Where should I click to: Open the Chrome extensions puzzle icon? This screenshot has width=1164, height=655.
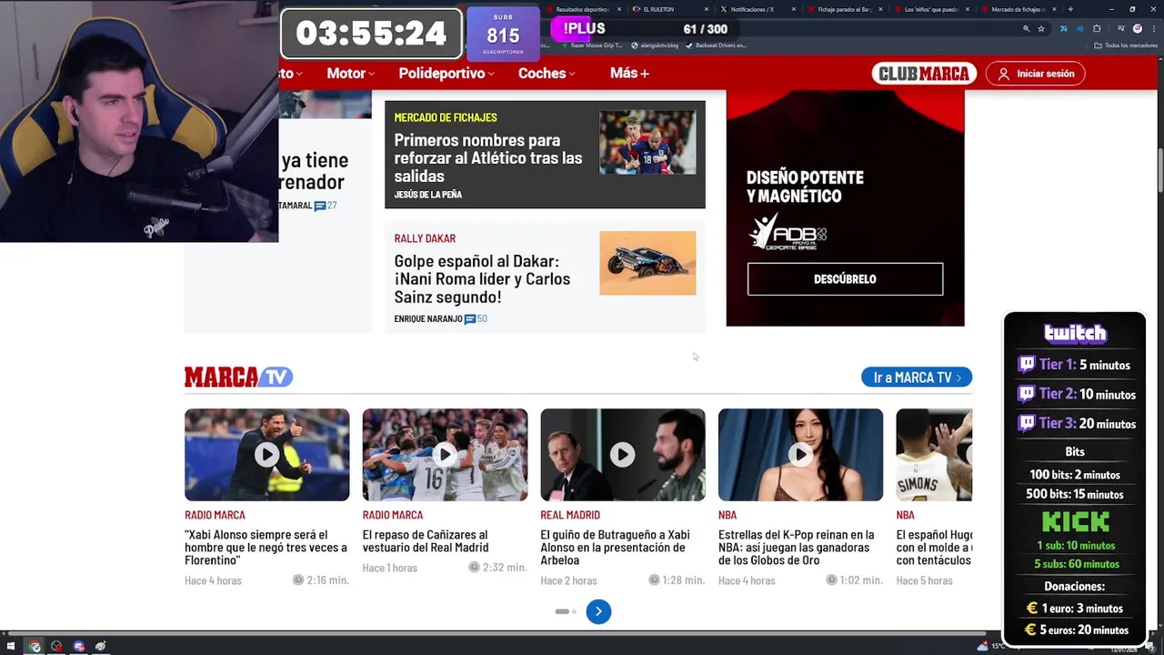coord(1097,29)
